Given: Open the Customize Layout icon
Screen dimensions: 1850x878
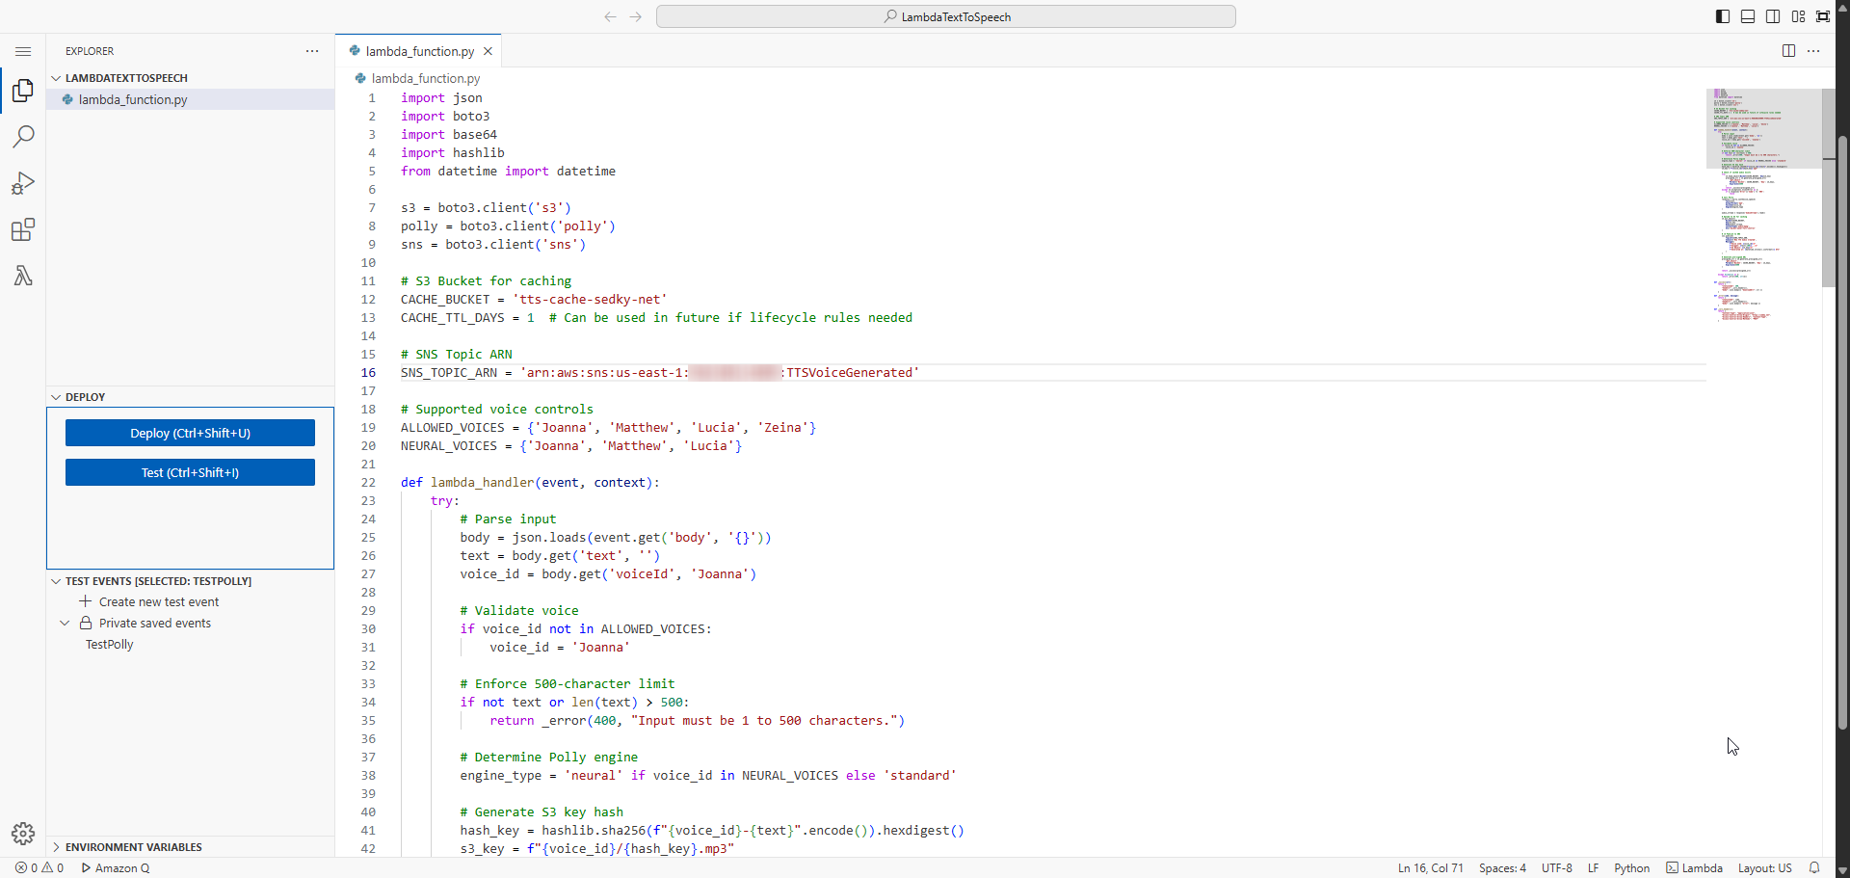Looking at the screenshot, I should tap(1798, 16).
